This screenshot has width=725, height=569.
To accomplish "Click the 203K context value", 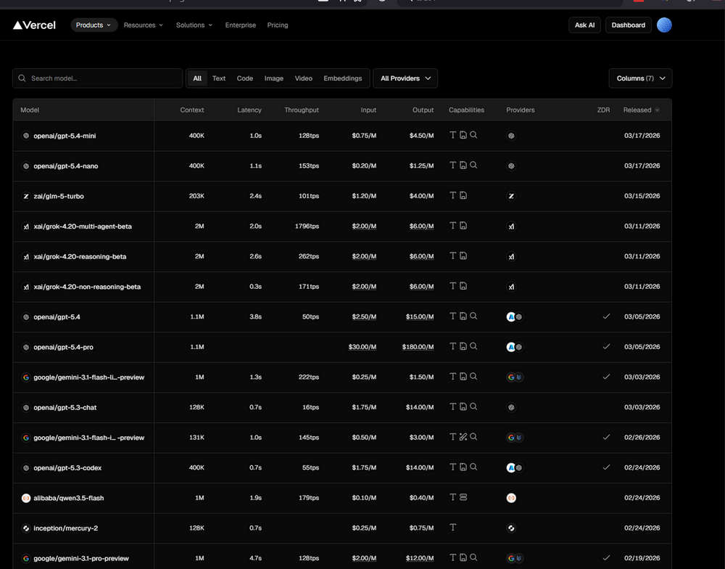I will (x=196, y=196).
